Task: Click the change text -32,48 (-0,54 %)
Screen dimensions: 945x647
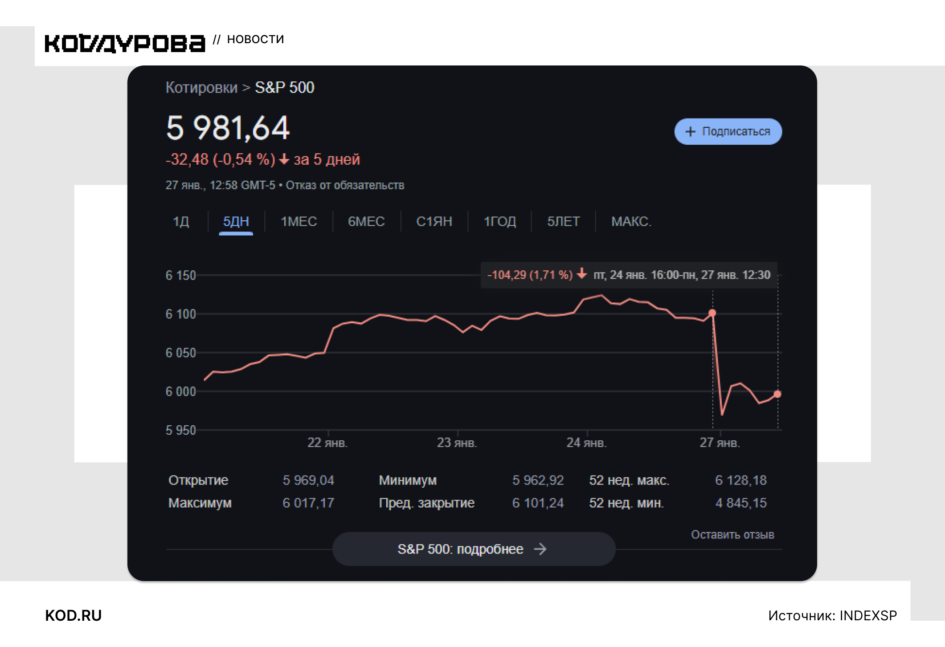Action: [x=221, y=159]
